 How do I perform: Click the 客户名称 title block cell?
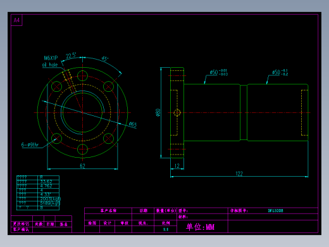point(108,210)
